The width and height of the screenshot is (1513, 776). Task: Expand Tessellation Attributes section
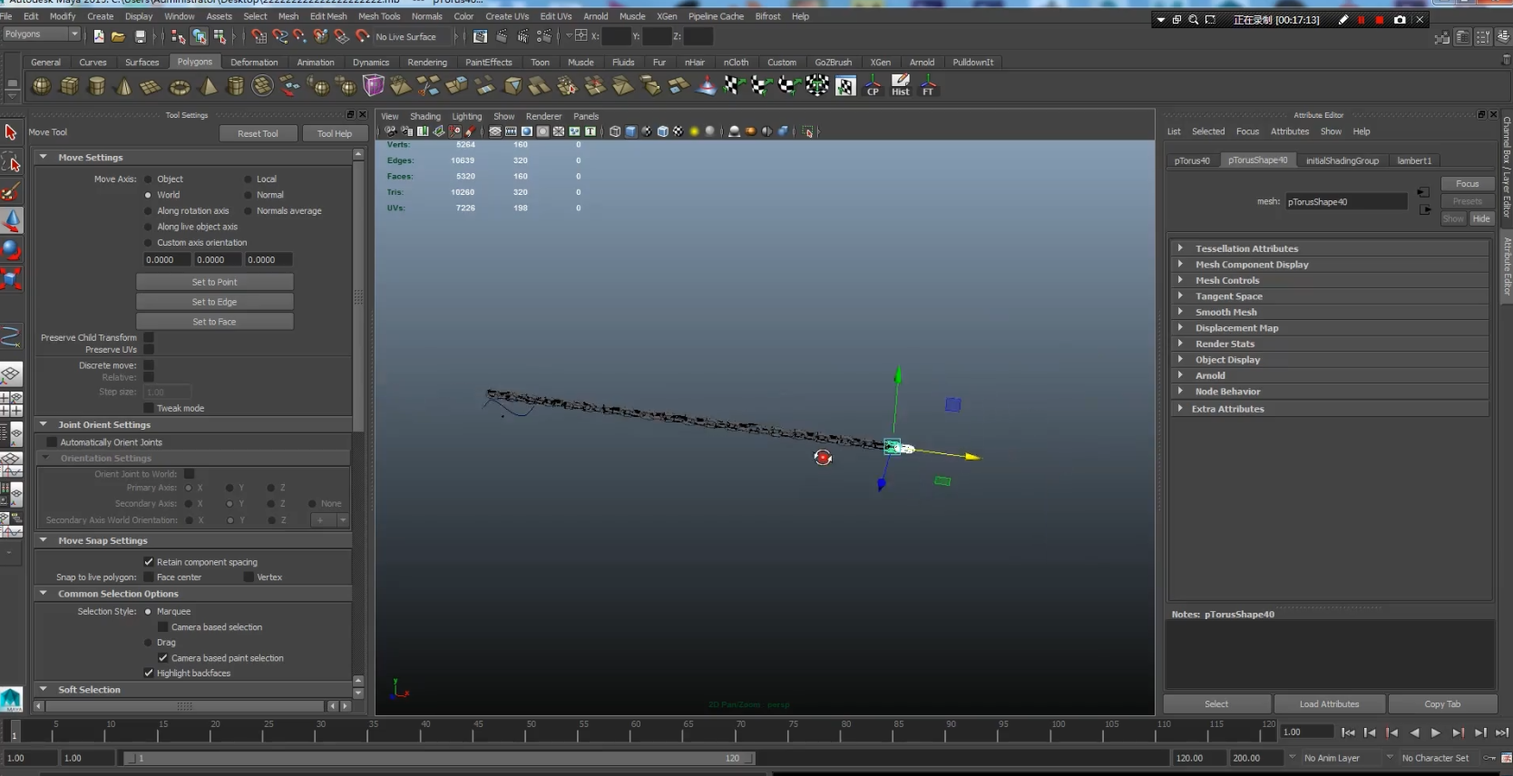pyautogui.click(x=1180, y=248)
